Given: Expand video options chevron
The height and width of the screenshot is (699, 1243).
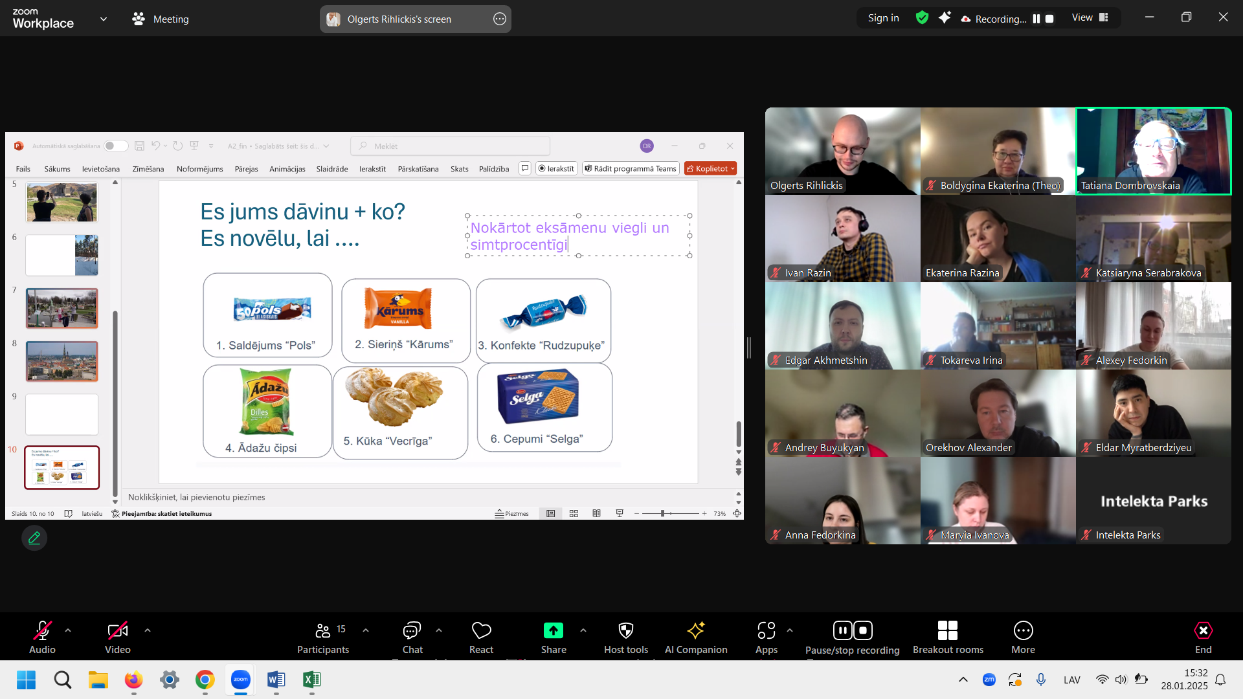Looking at the screenshot, I should (148, 630).
